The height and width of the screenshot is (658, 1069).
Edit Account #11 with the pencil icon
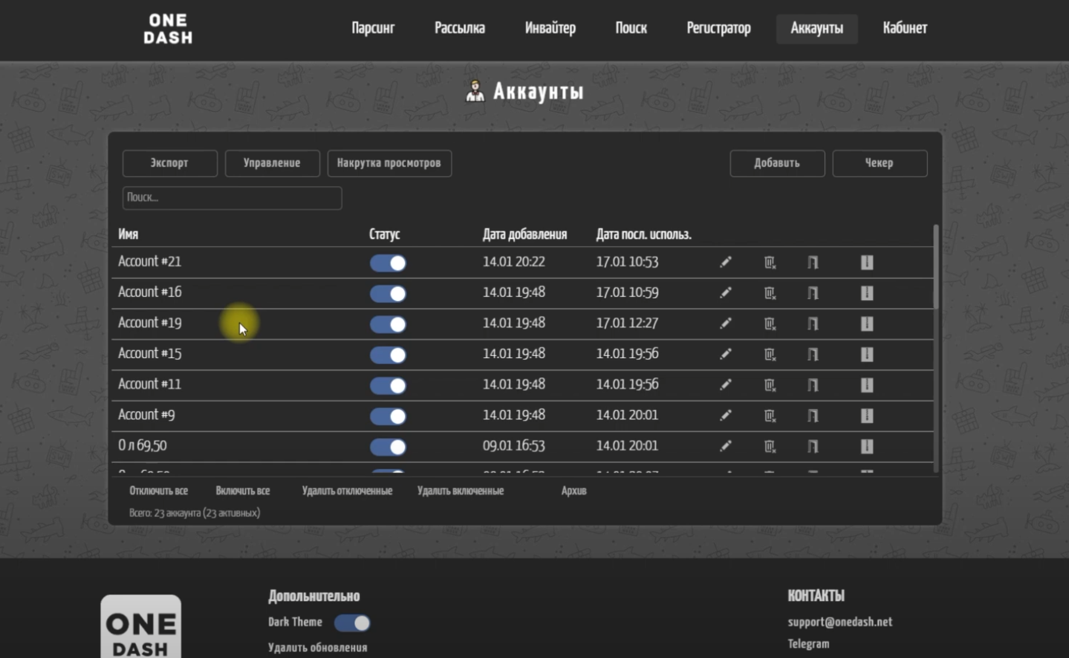(725, 385)
